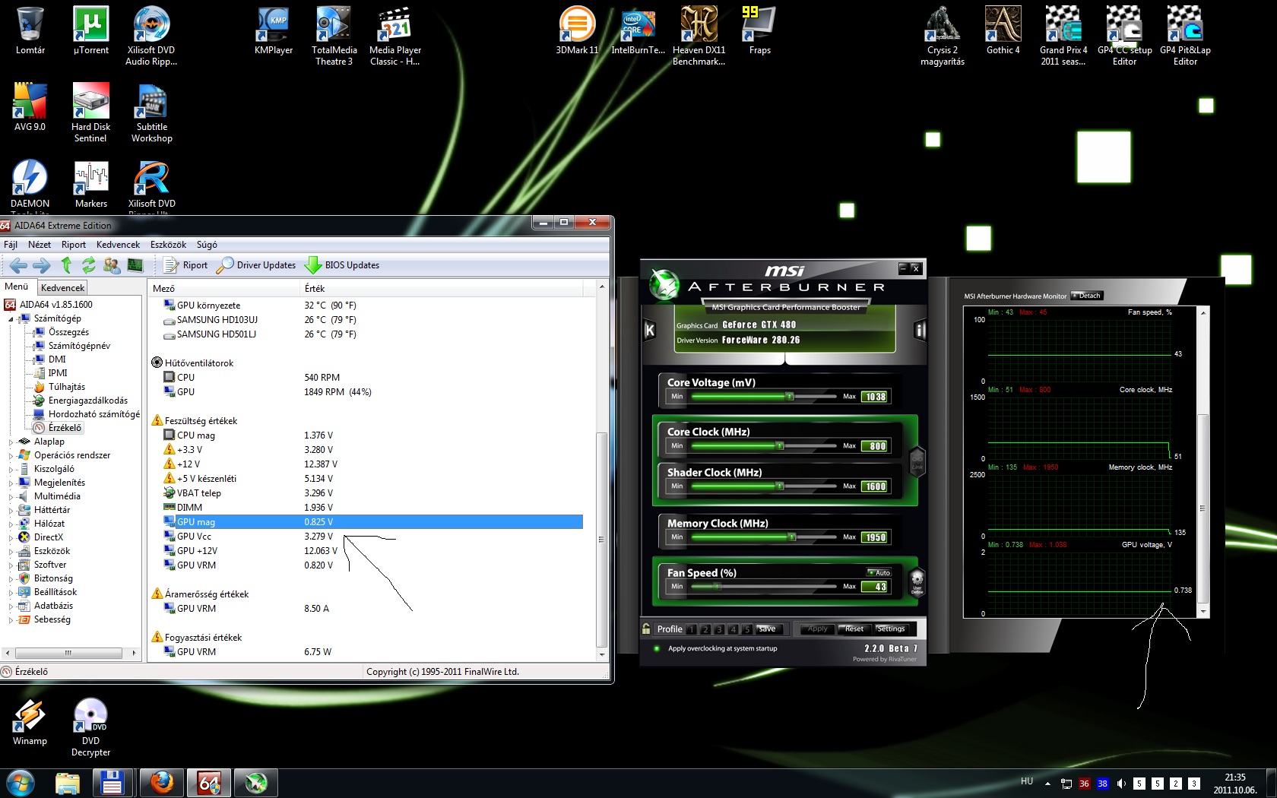Toggle fan speed Auto mode
The image size is (1277, 798).
click(x=879, y=573)
